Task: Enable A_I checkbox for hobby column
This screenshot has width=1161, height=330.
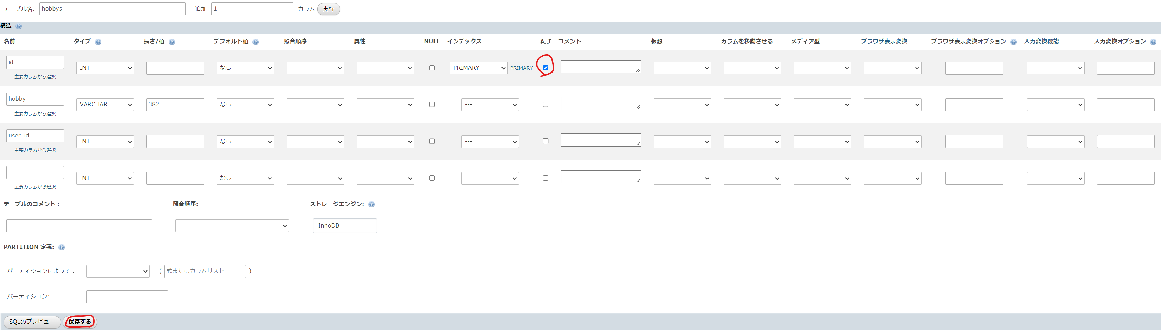Action: coord(545,105)
